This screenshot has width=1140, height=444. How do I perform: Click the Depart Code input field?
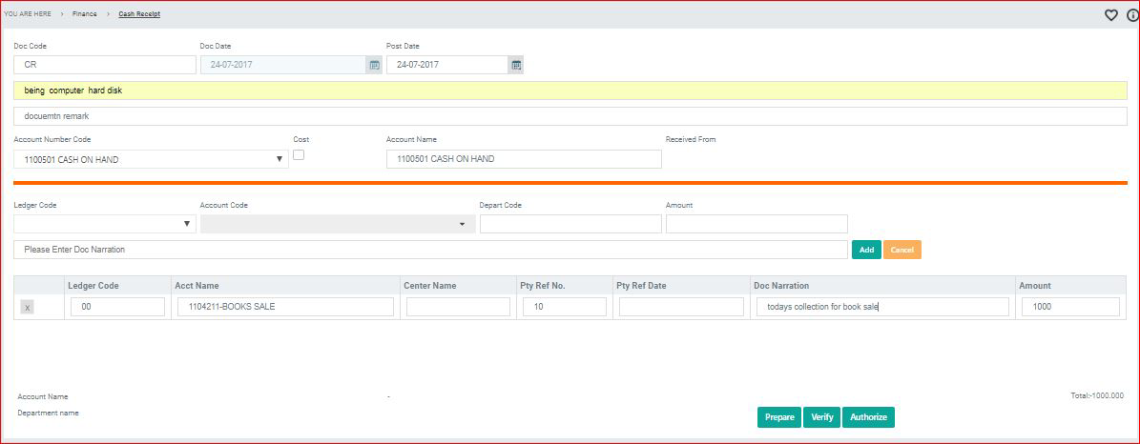(x=570, y=224)
